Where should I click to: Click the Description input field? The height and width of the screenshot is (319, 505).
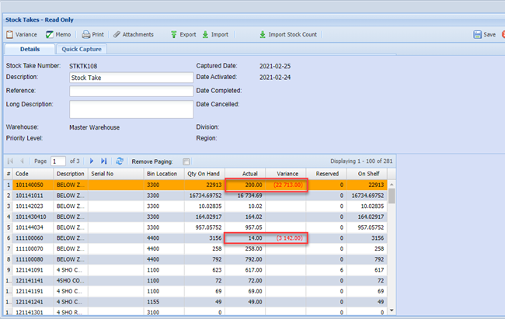131,78
